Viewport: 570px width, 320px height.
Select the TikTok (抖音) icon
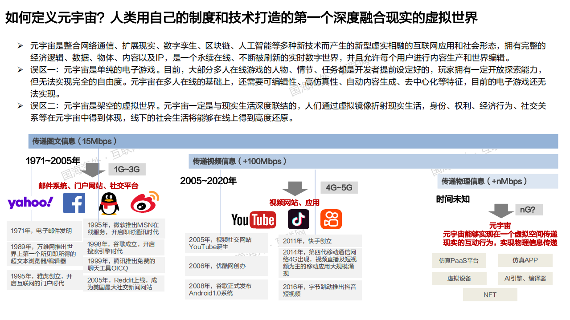[x=299, y=219]
